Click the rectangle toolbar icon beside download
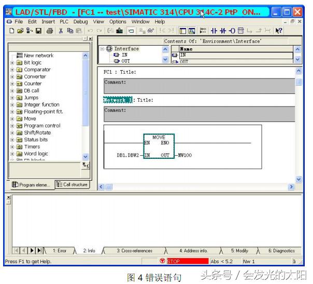The image size is (313, 284). coord(131,31)
